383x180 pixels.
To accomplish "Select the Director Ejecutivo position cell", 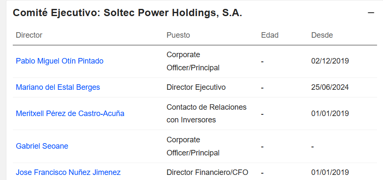I will pos(196,87).
